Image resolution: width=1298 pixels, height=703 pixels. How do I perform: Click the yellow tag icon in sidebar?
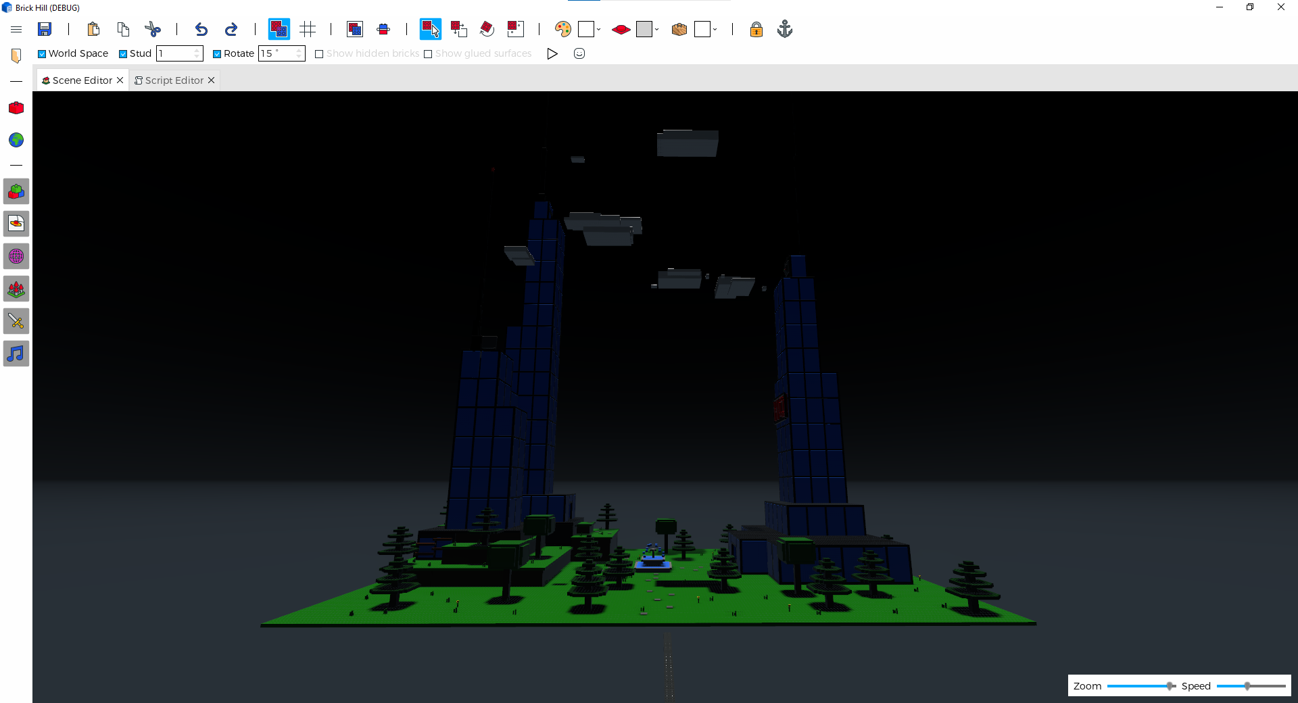pos(16,55)
